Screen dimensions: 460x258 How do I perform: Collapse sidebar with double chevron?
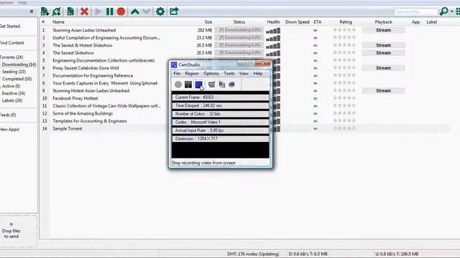[32, 11]
